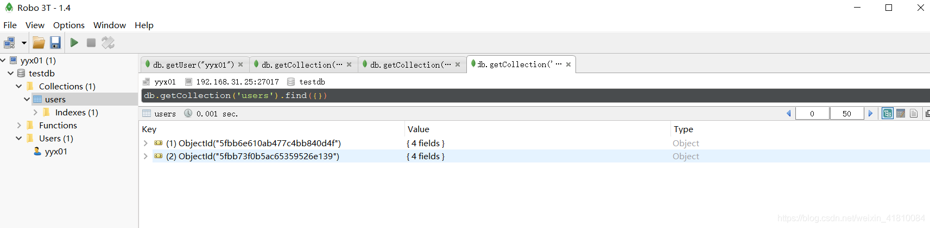This screenshot has height=228, width=930.
Task: Click the rotate output orientation icon
Action: click(108, 43)
